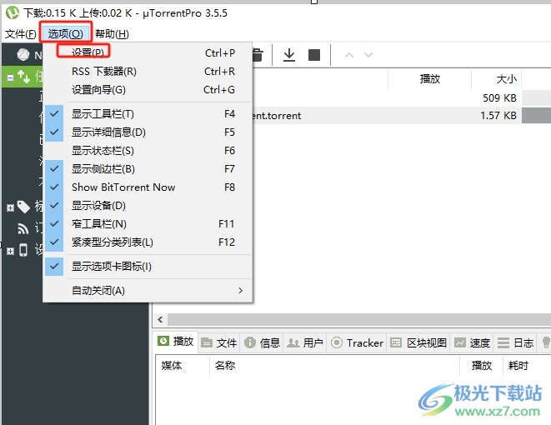Toggle 紧凑型分类列表(L) option
The width and height of the screenshot is (551, 425).
(x=147, y=242)
